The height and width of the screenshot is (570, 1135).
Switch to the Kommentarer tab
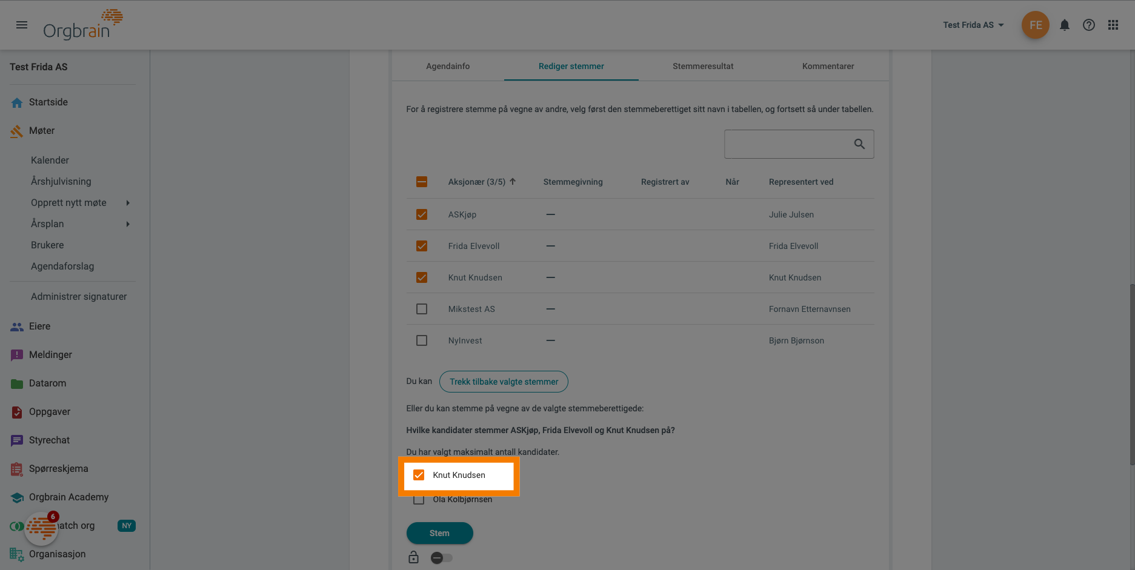828,66
